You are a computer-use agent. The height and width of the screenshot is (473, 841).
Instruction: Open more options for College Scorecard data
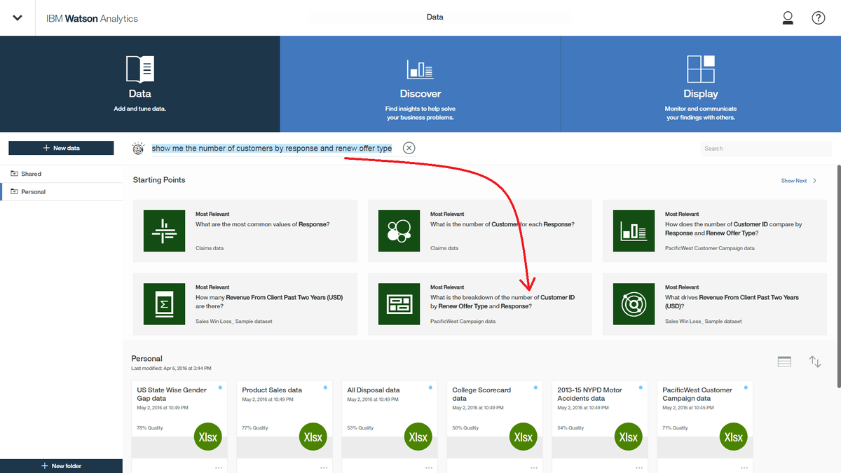click(534, 467)
